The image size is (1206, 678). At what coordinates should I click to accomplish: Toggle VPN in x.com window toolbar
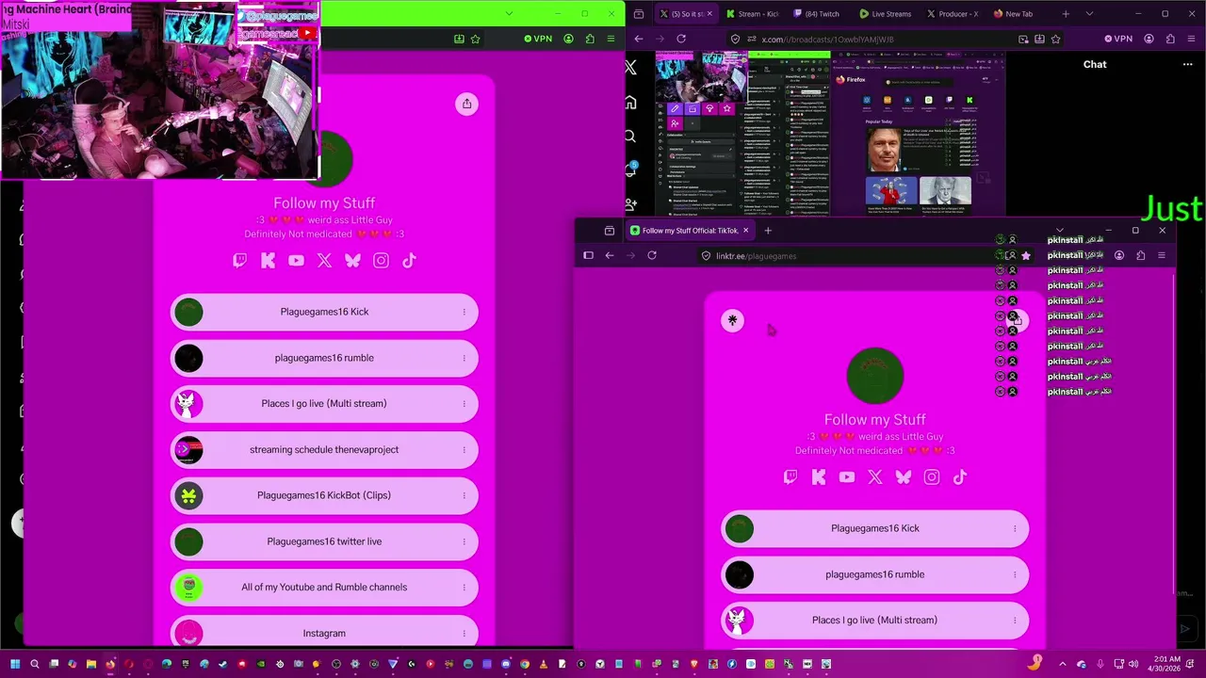(1117, 39)
